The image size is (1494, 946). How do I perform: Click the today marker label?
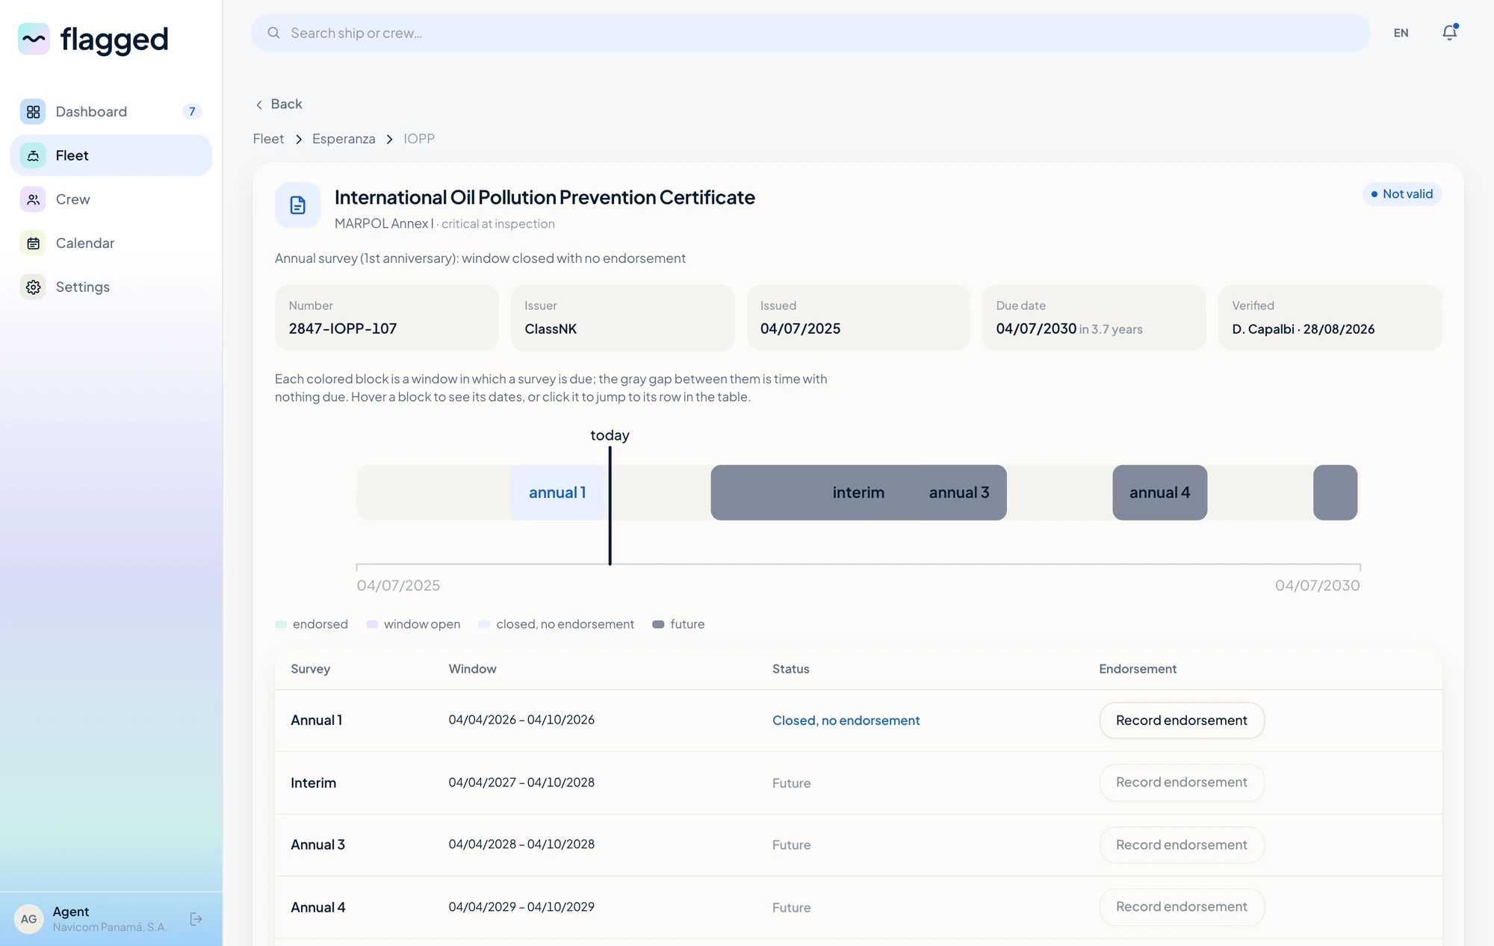click(x=610, y=435)
